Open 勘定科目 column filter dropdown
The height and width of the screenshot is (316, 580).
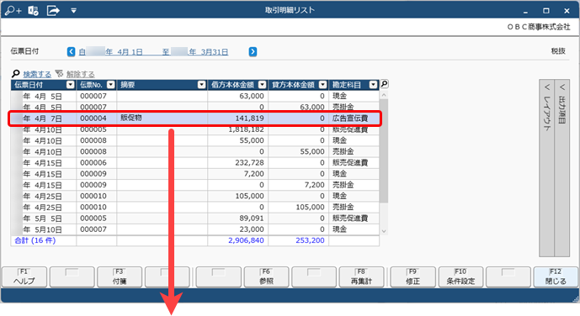[x=373, y=85]
